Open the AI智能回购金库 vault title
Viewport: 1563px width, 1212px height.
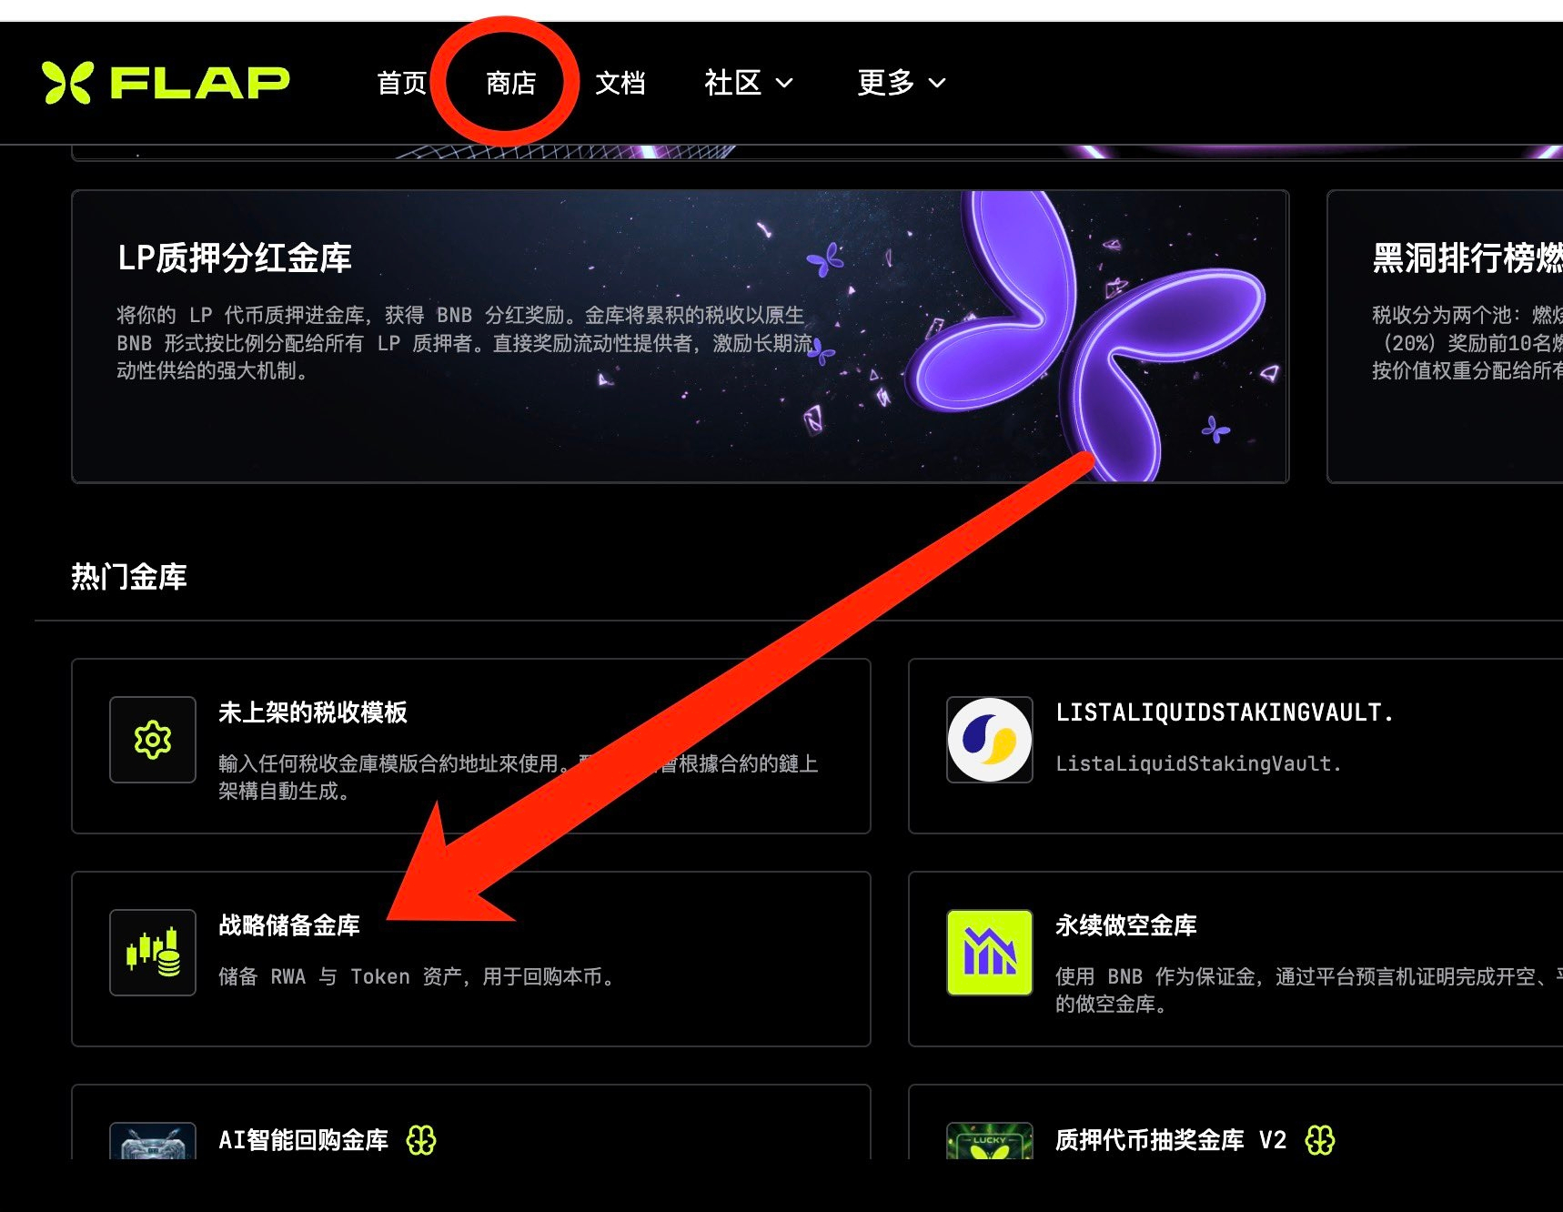[x=304, y=1140]
